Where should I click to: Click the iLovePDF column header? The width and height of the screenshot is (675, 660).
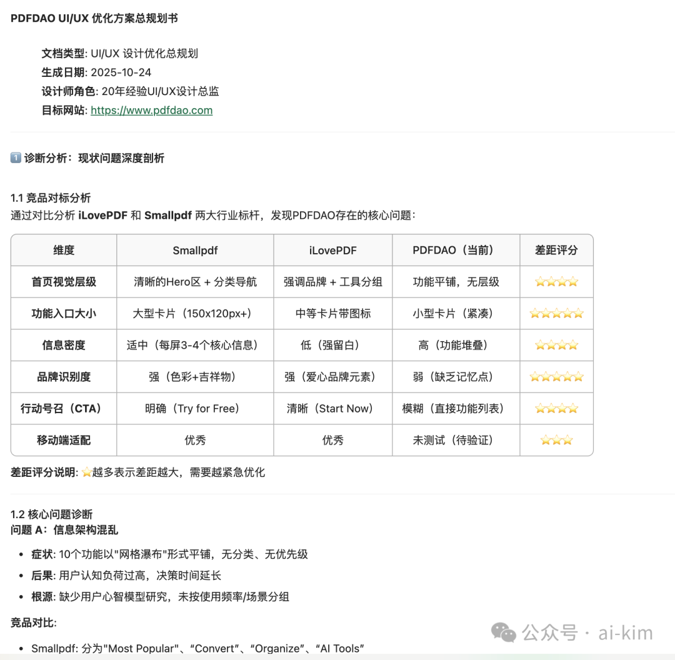coord(333,250)
